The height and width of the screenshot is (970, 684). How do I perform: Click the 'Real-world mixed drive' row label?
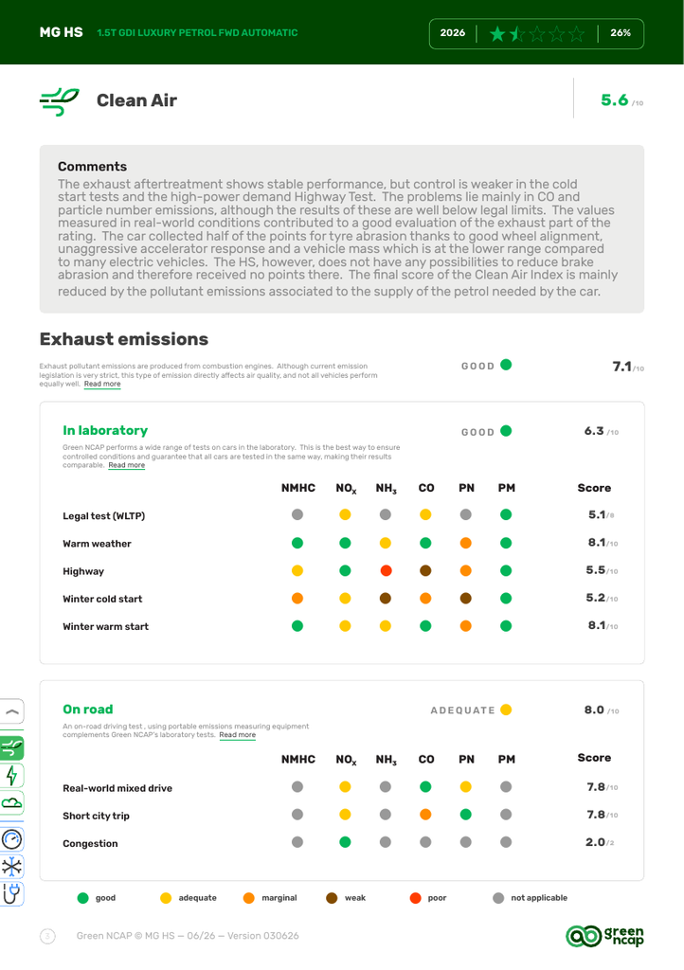pos(117,788)
